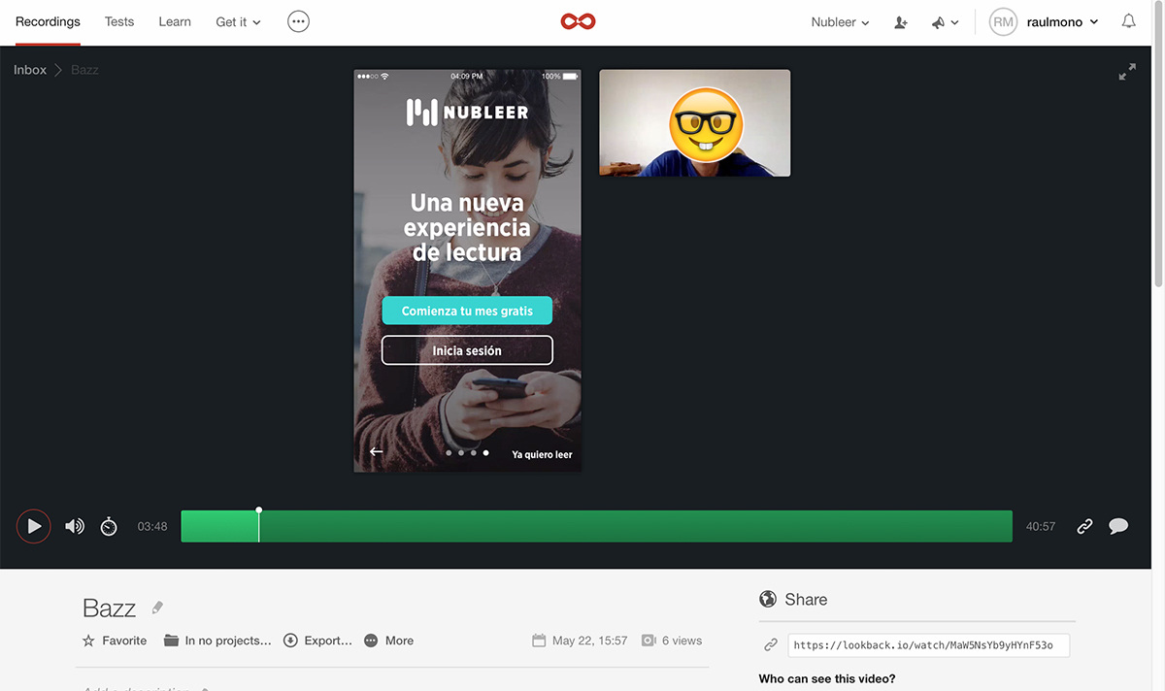Play the Bazz recording
This screenshot has height=691, width=1165.
click(x=33, y=526)
